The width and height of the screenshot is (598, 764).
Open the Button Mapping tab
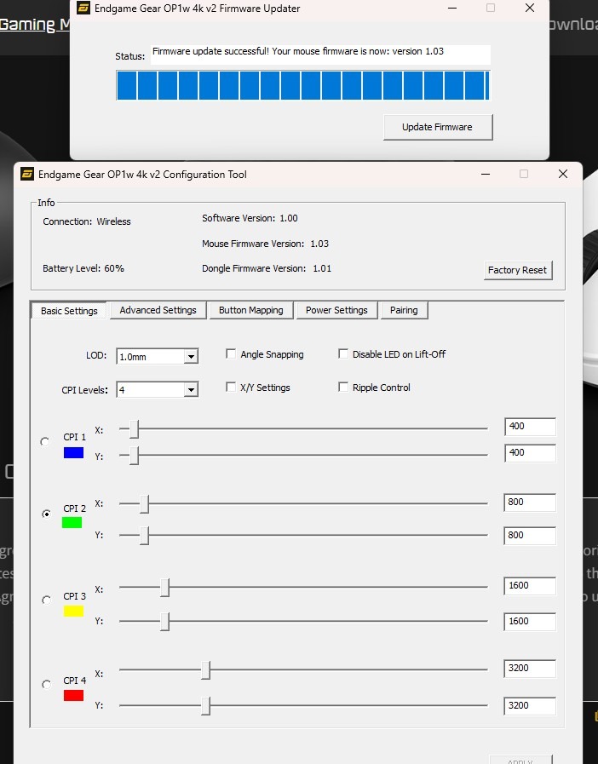(251, 310)
